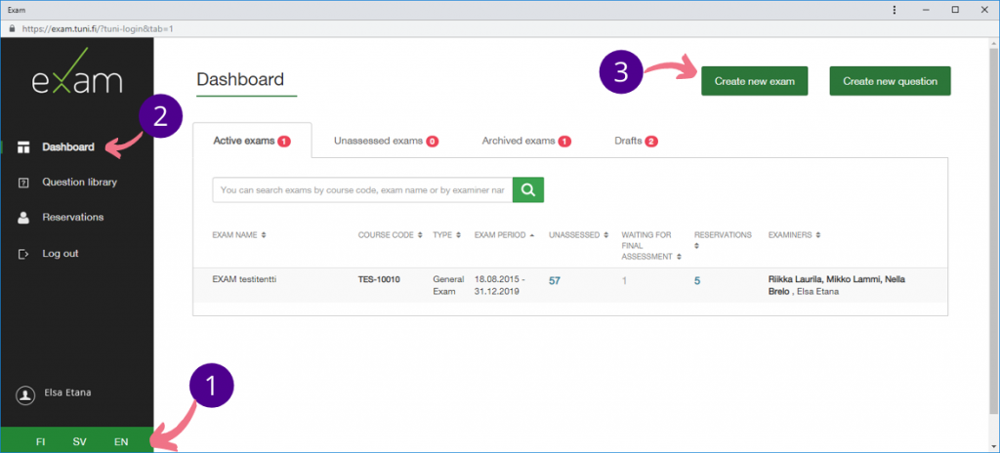Sort table by Exam Name column

[x=239, y=235]
